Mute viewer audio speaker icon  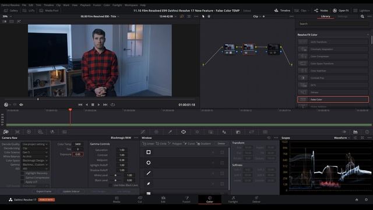tap(21, 105)
